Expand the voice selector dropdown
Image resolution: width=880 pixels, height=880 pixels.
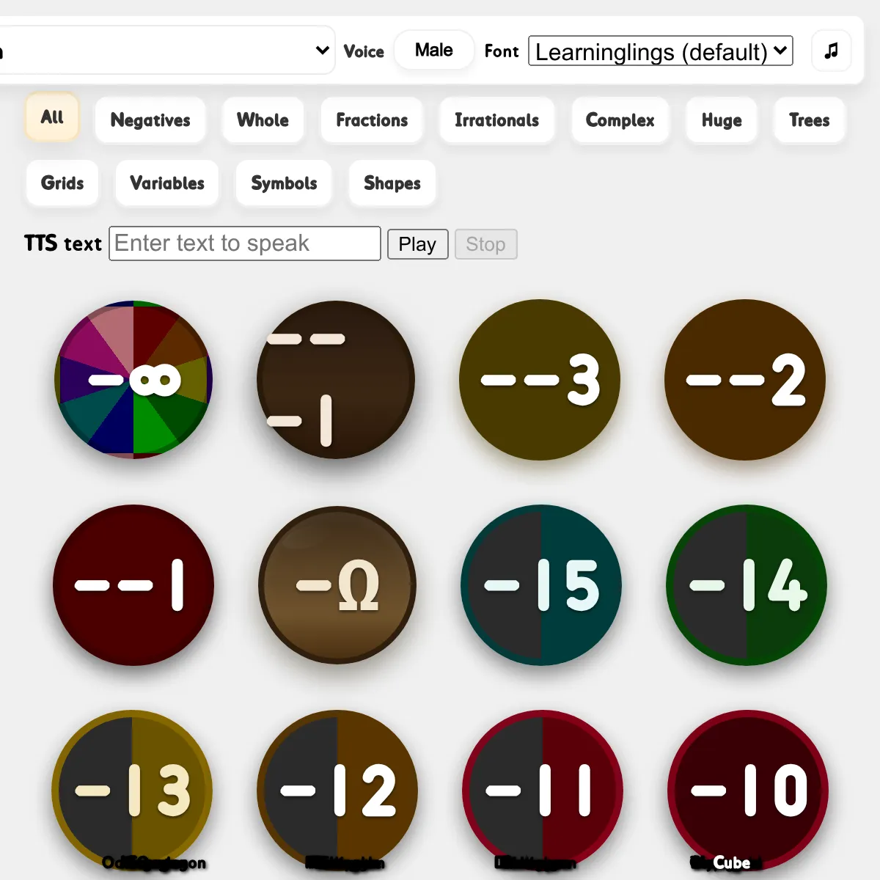169,50
